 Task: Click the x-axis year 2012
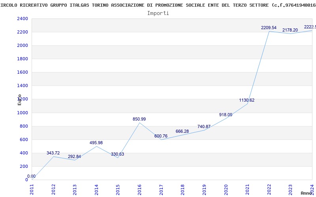pos(53,190)
